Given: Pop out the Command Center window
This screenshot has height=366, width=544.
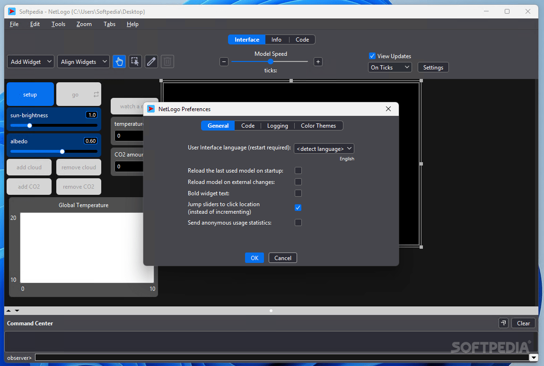Looking at the screenshot, I should (503, 323).
